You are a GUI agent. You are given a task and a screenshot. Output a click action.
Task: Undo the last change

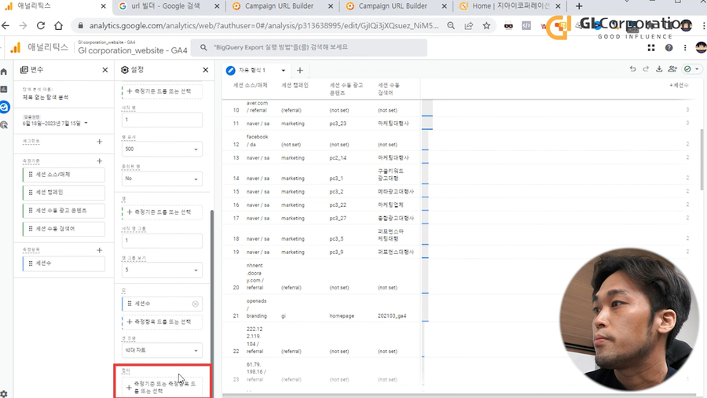coord(632,69)
